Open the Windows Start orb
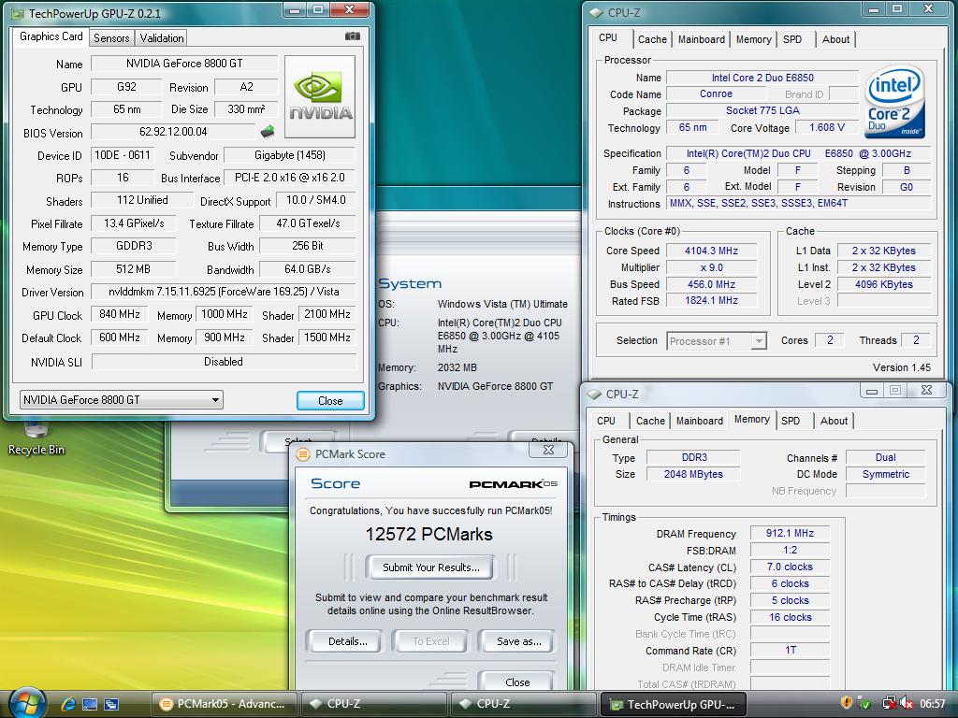Screen dimensions: 958x718 [25, 703]
